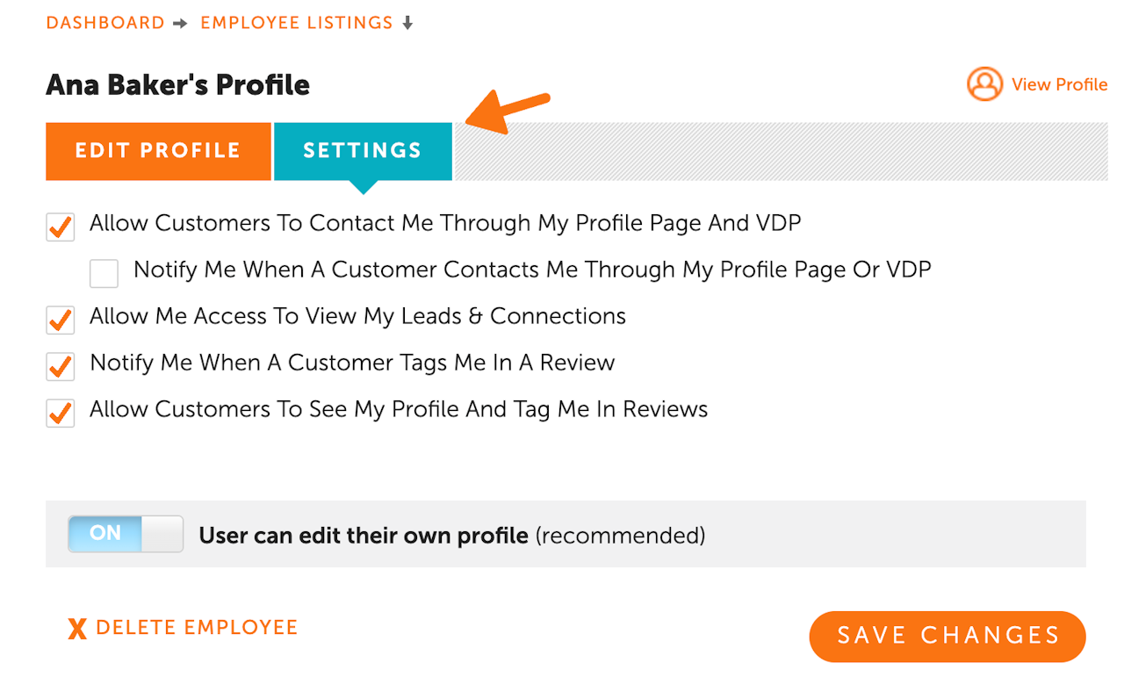Click the User can edit their own profile text
This screenshot has width=1124, height=699.
point(364,535)
